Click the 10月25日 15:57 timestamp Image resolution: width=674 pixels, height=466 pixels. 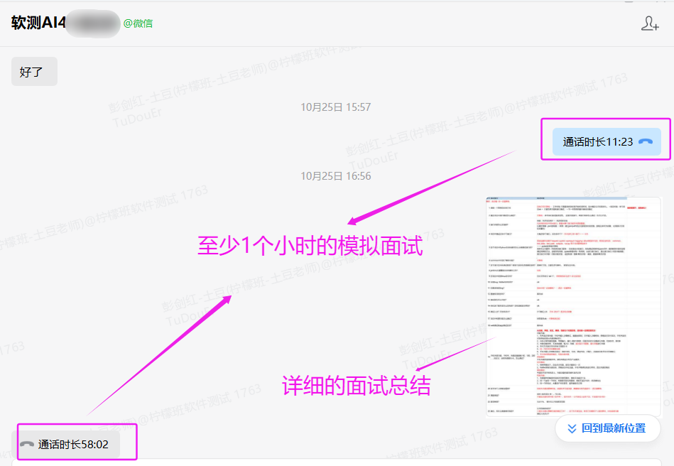[335, 107]
